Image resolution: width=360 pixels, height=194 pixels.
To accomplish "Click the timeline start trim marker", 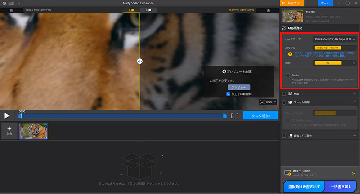I will (20, 116).
